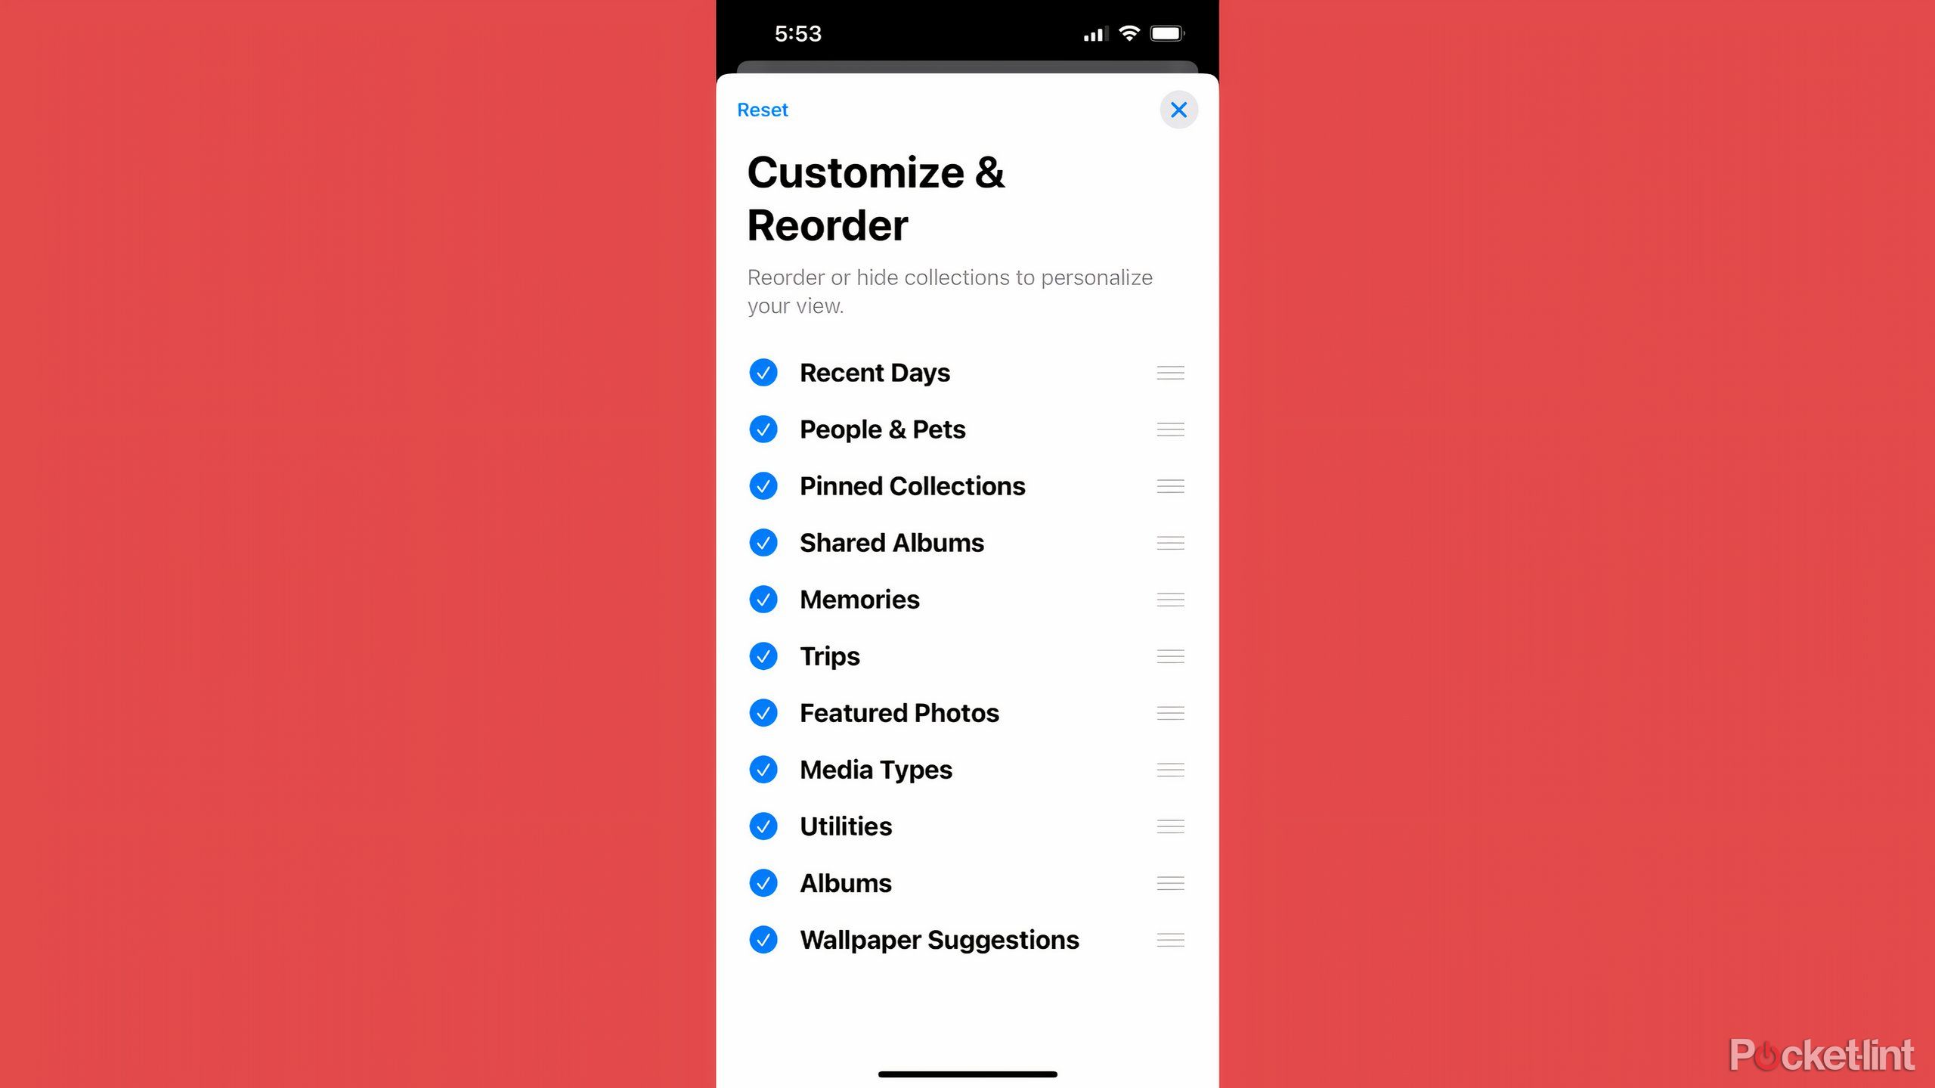This screenshot has width=1935, height=1088.
Task: Click the People & Pets reorder handle
Action: 1169,428
